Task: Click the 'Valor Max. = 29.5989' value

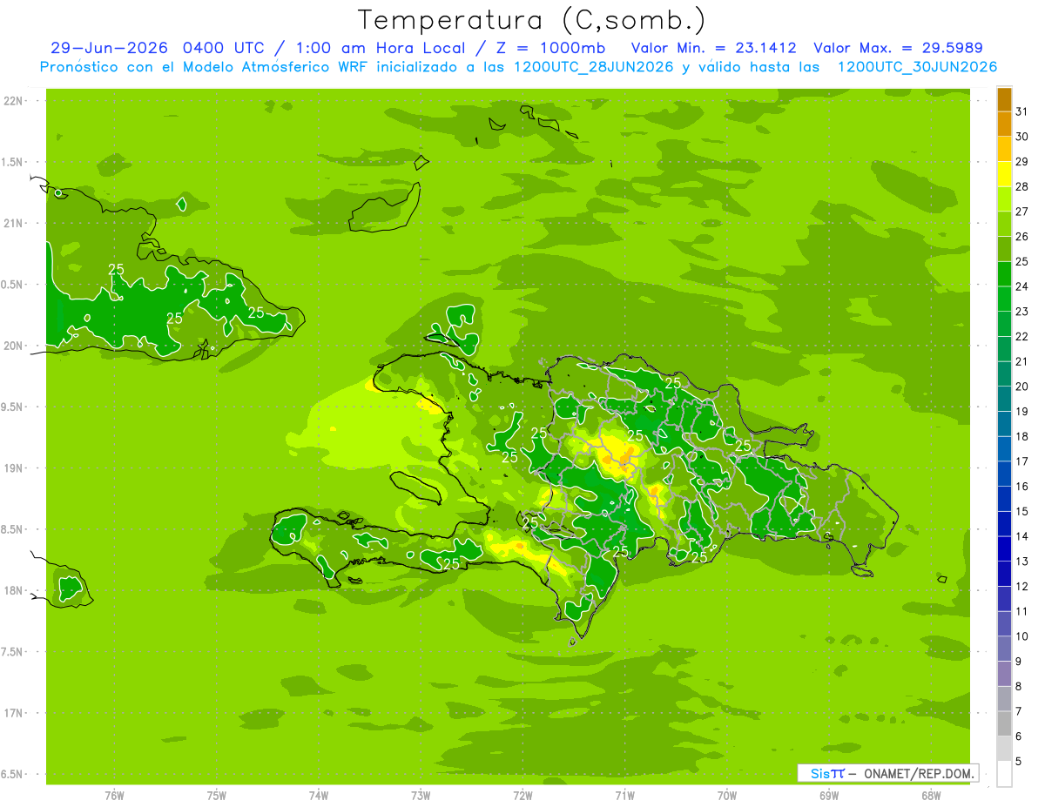Action: pyautogui.click(x=898, y=48)
